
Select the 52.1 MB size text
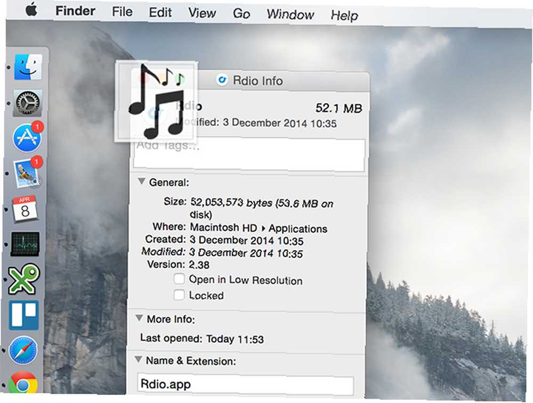[x=338, y=108]
